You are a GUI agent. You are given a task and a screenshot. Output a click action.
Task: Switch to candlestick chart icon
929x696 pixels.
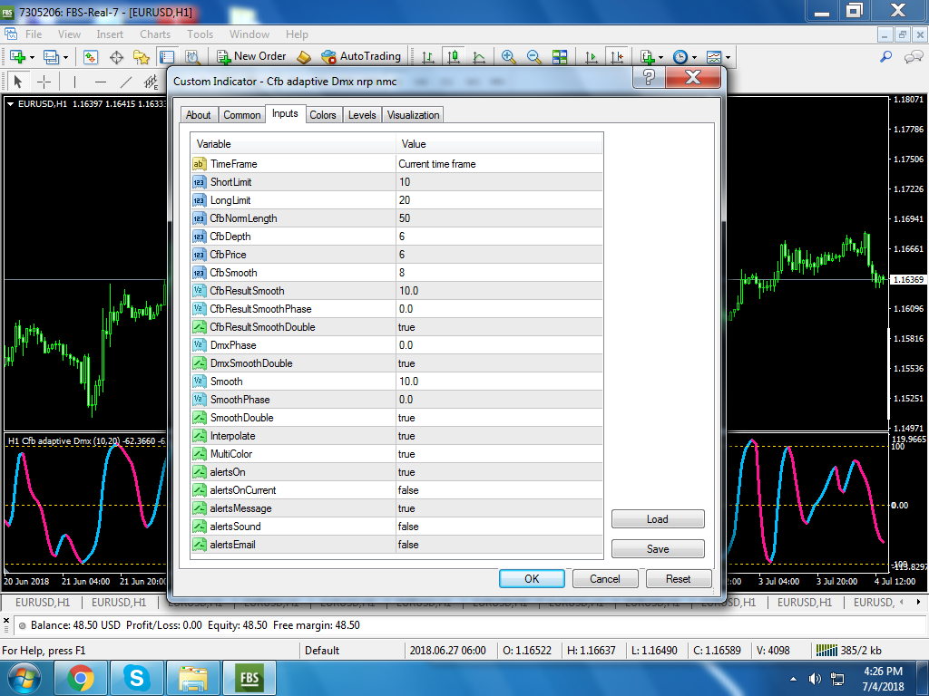point(454,57)
